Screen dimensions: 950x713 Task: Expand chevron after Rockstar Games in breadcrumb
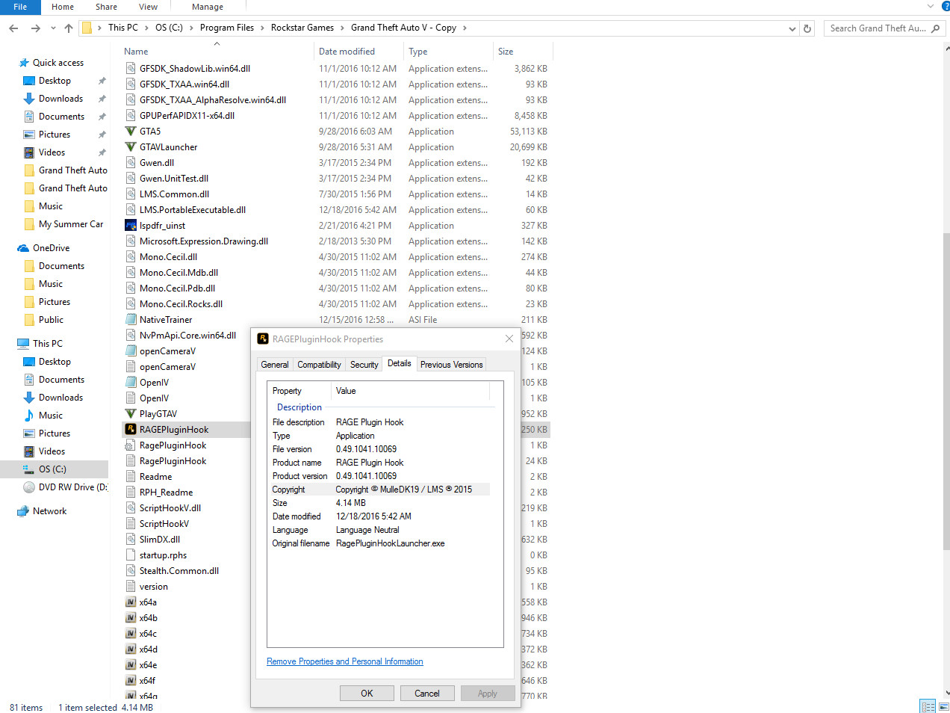[x=342, y=28]
